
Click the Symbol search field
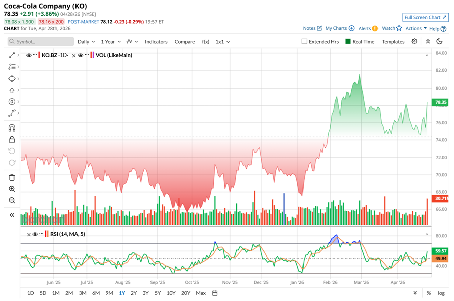pos(41,41)
